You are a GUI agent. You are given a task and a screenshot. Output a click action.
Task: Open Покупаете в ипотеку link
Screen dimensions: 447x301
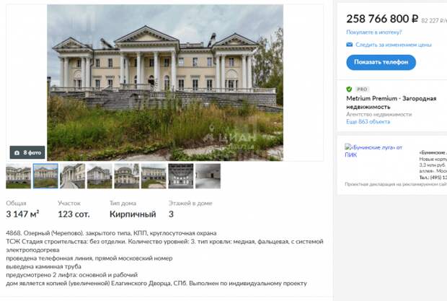pyautogui.click(x=373, y=32)
